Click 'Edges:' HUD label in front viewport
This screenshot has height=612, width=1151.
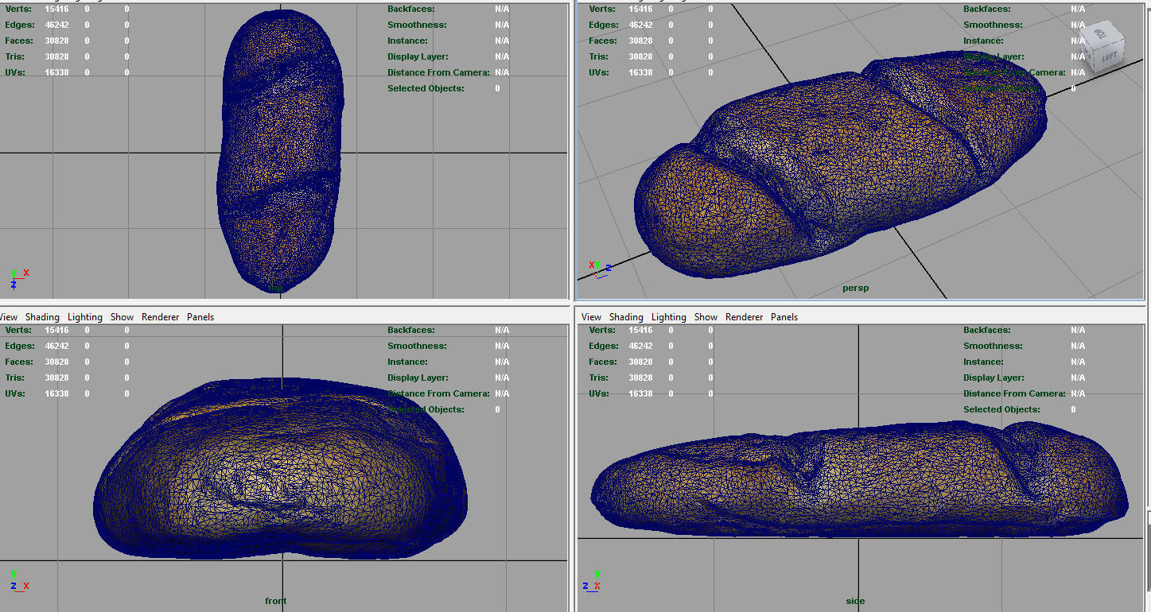tap(19, 346)
